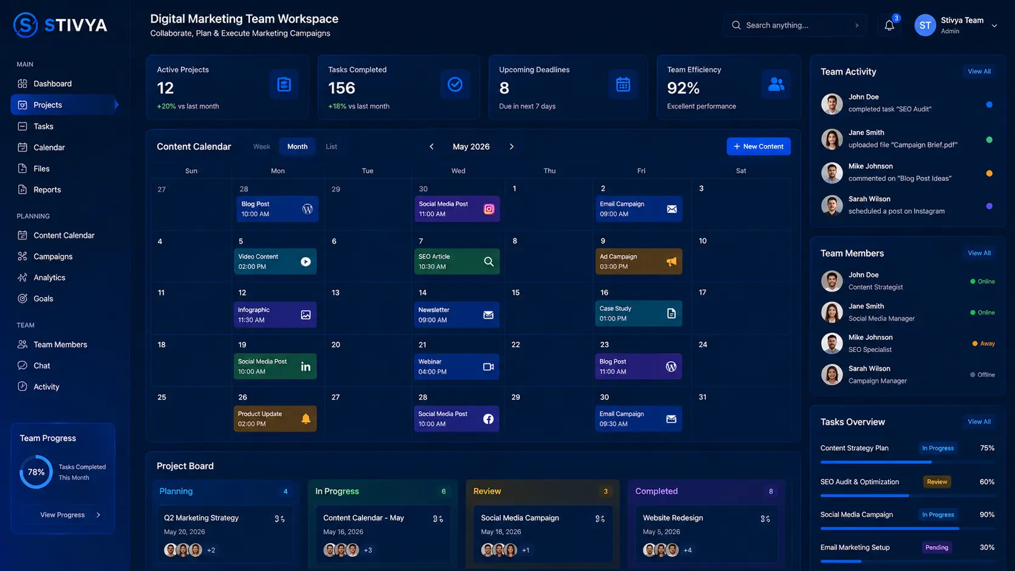Click image icon on Infographic event

pos(305,315)
